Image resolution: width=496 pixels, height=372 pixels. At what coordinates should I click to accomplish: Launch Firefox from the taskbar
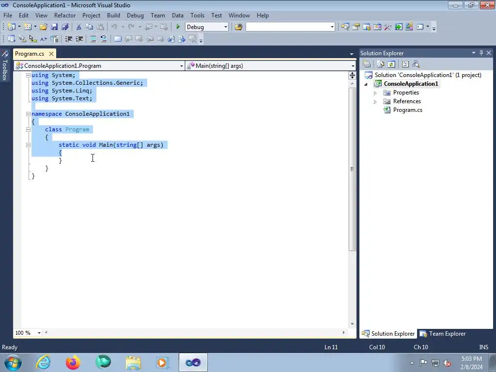[73, 362]
